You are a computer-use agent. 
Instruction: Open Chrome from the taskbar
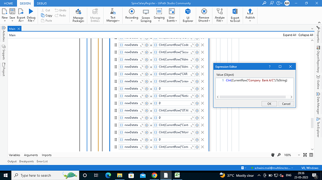[154, 175]
